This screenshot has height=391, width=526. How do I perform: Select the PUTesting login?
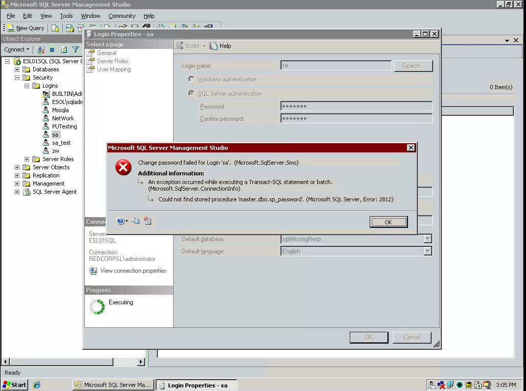tap(64, 126)
